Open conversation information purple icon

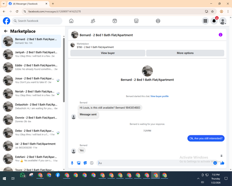[220, 35]
